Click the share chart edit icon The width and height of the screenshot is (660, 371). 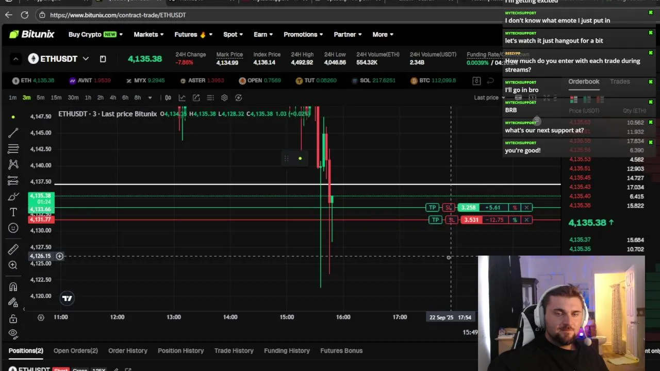point(196,97)
